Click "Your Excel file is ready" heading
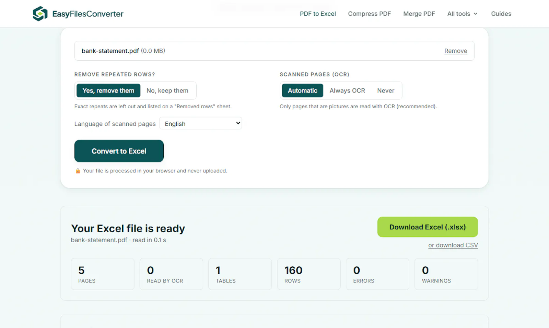 [128, 228]
